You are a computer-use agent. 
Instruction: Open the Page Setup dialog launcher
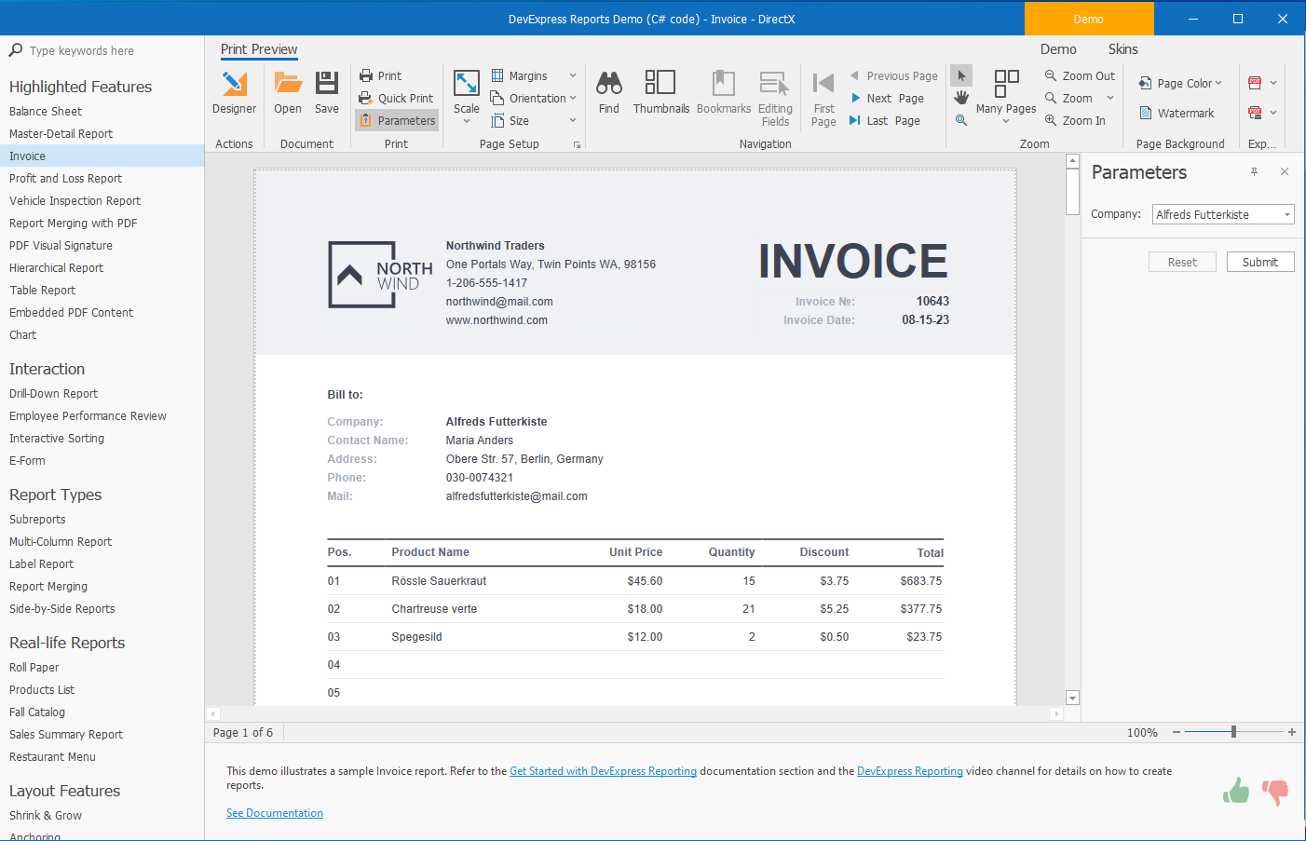pos(577,144)
